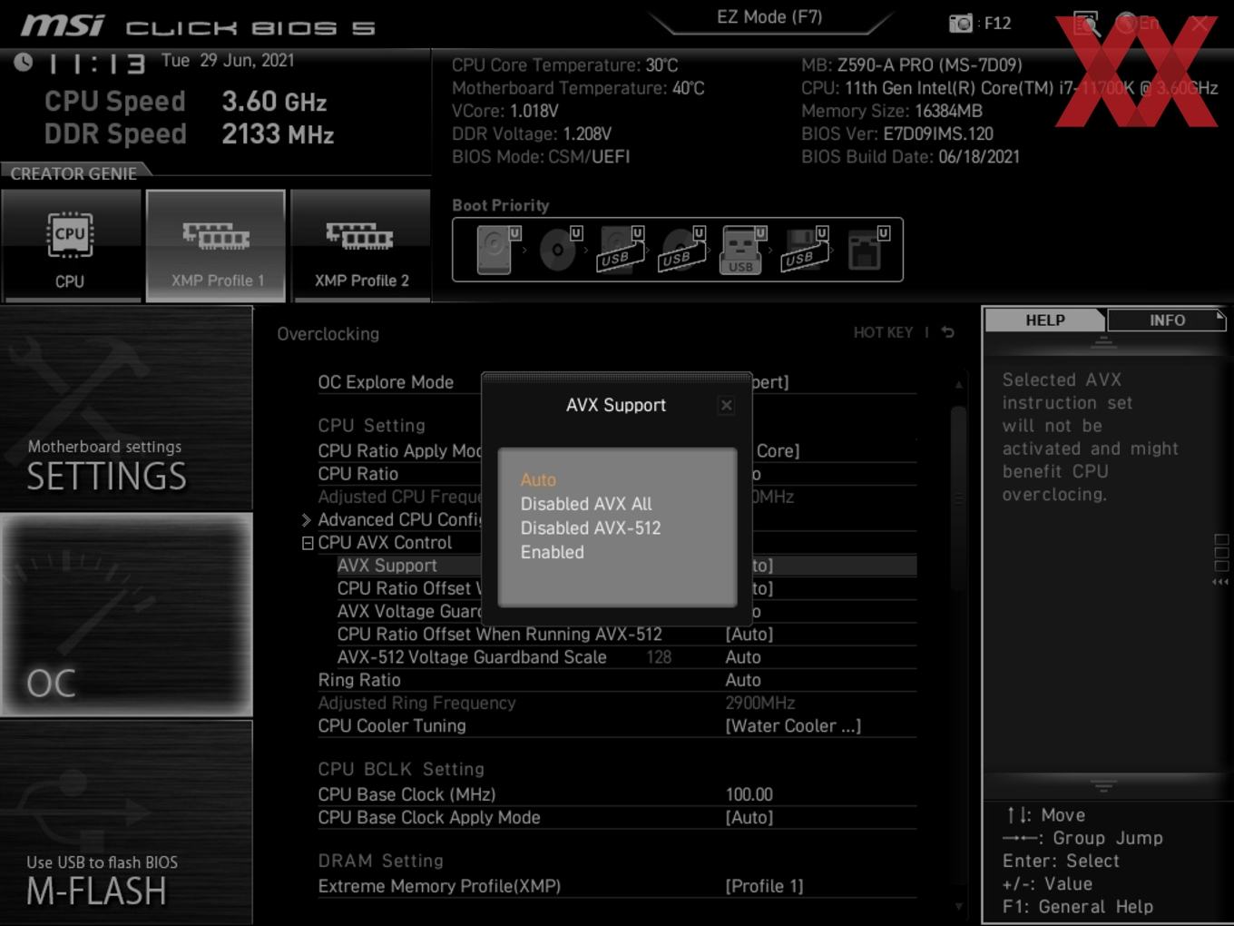Image resolution: width=1234 pixels, height=926 pixels.
Task: Click the DDR Speed 2133 MHz readout
Action: tap(189, 134)
